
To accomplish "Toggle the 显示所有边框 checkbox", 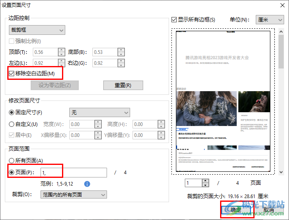I will pos(174,19).
